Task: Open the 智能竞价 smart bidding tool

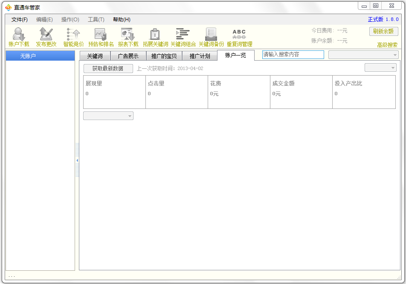Action: point(73,37)
